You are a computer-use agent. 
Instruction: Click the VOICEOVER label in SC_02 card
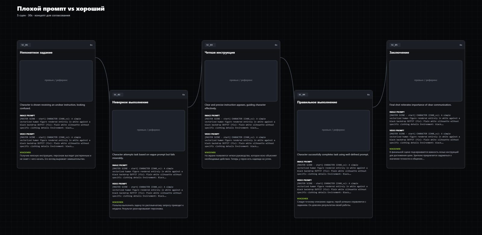pos(118,202)
